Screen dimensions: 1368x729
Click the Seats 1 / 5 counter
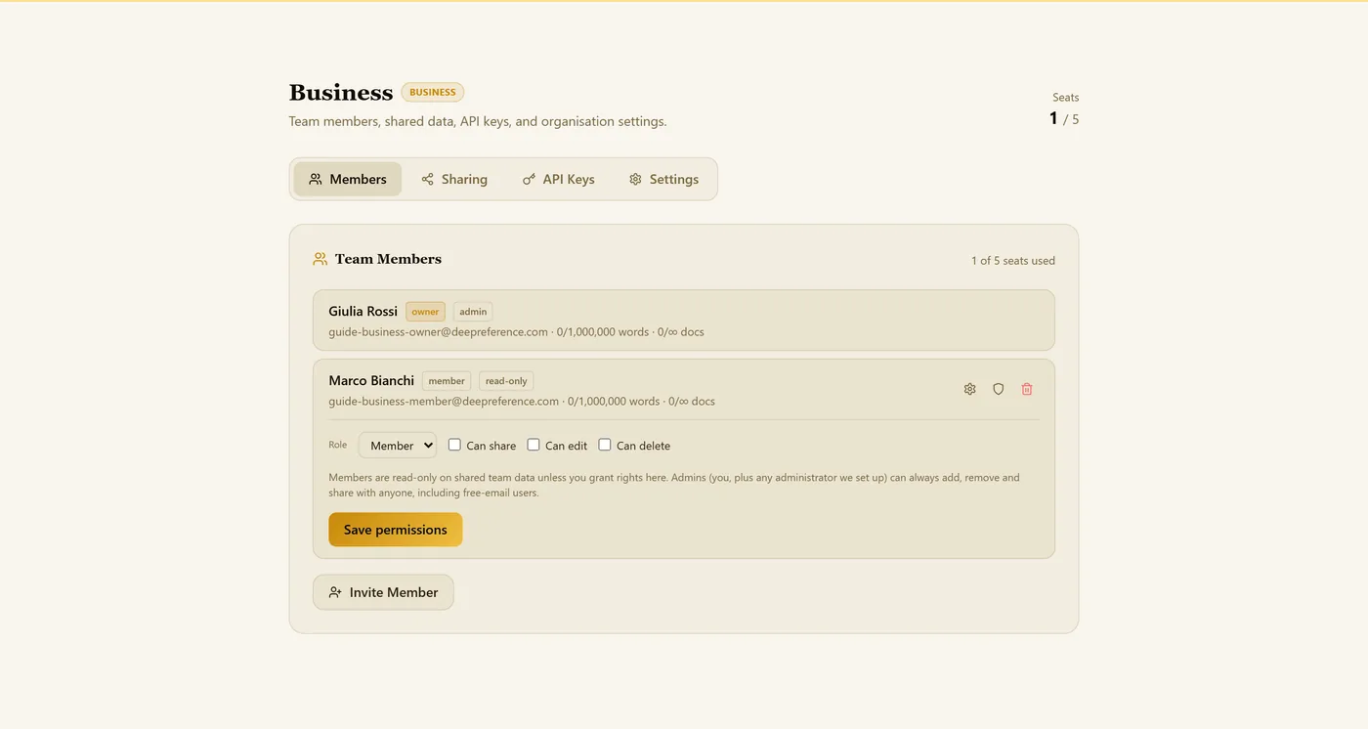[x=1064, y=109]
